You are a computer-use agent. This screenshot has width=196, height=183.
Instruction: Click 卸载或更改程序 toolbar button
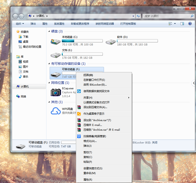80,24
